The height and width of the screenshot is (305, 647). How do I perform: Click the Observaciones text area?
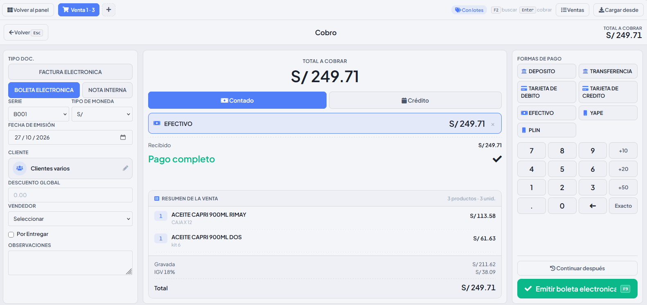[70, 263]
